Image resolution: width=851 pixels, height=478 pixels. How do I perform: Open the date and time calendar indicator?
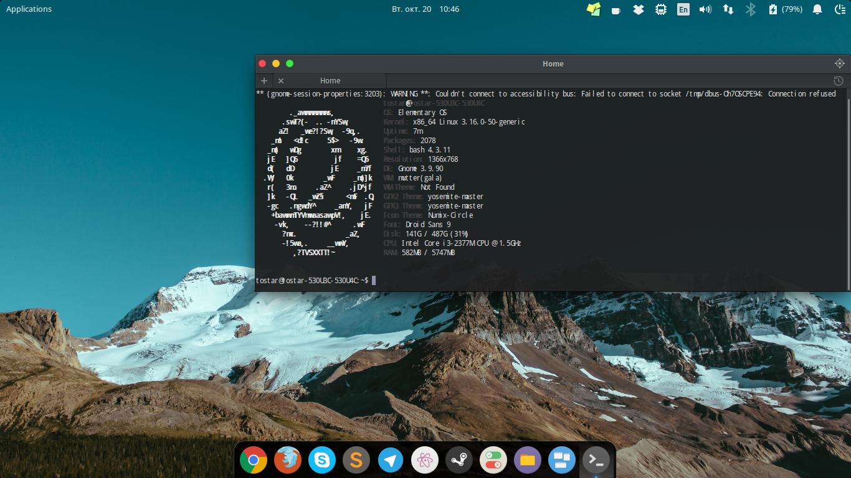tap(425, 9)
